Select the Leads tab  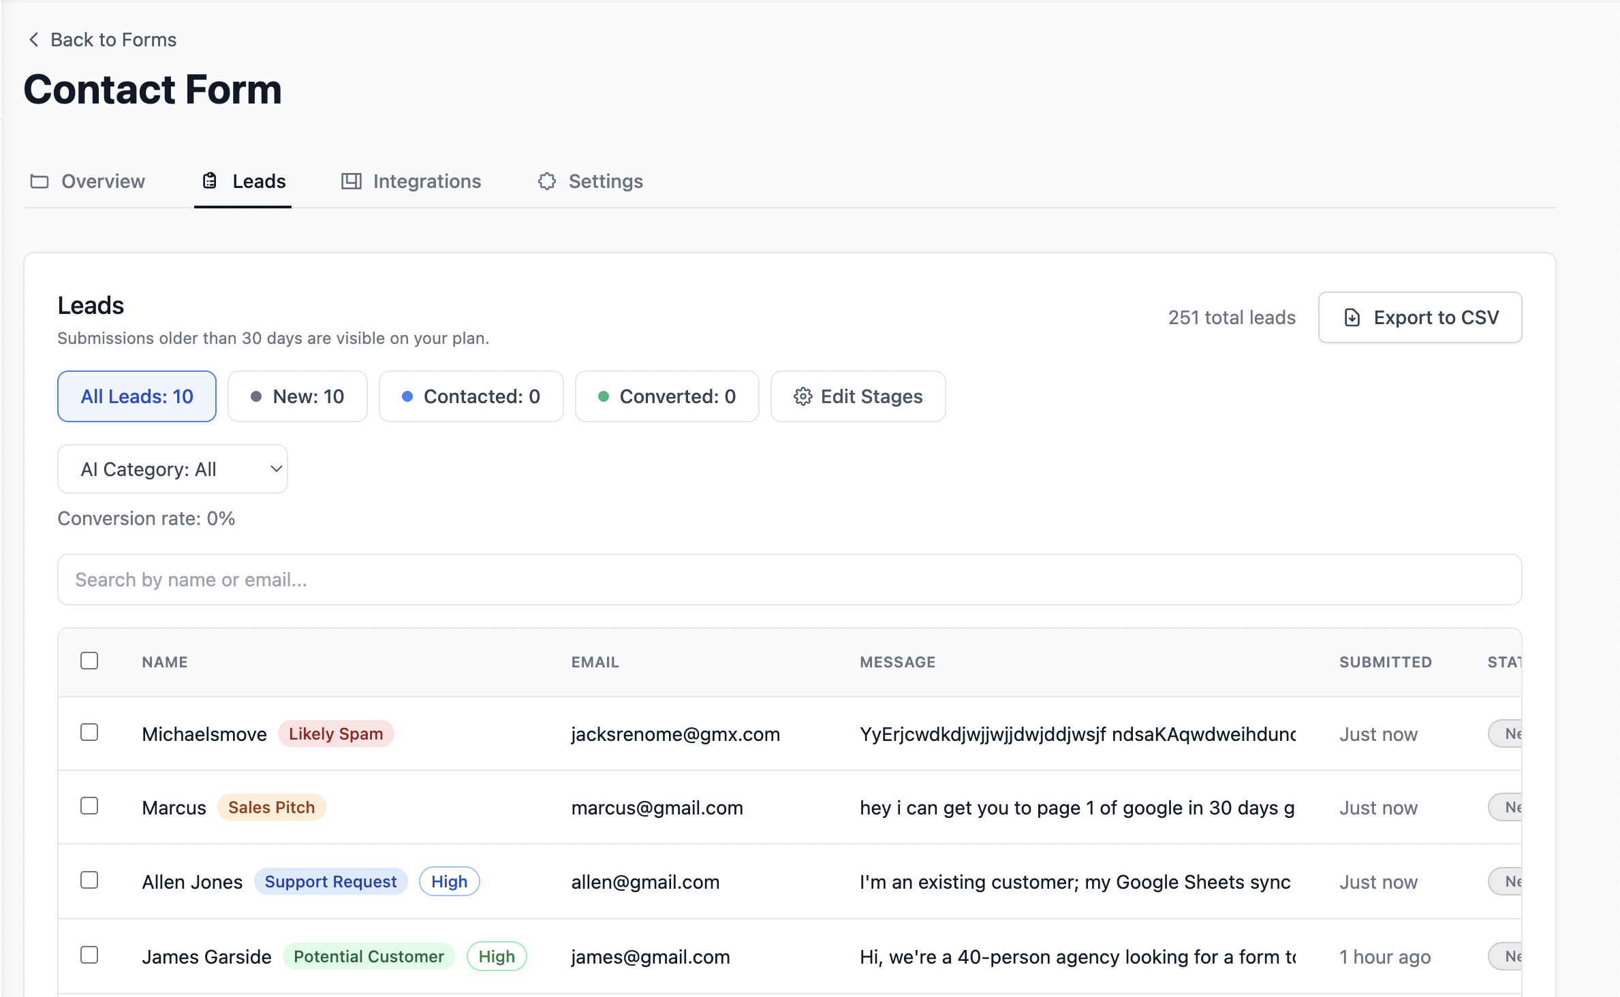pyautogui.click(x=243, y=181)
